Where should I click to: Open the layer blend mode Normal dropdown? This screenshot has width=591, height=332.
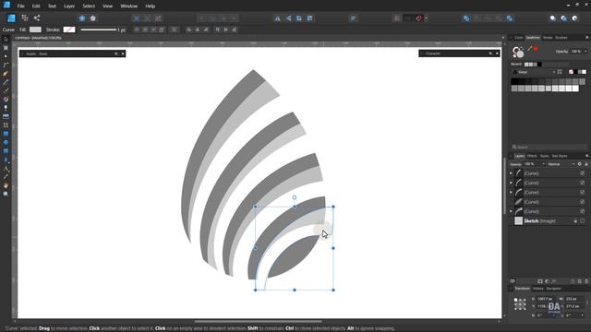[x=561, y=164]
